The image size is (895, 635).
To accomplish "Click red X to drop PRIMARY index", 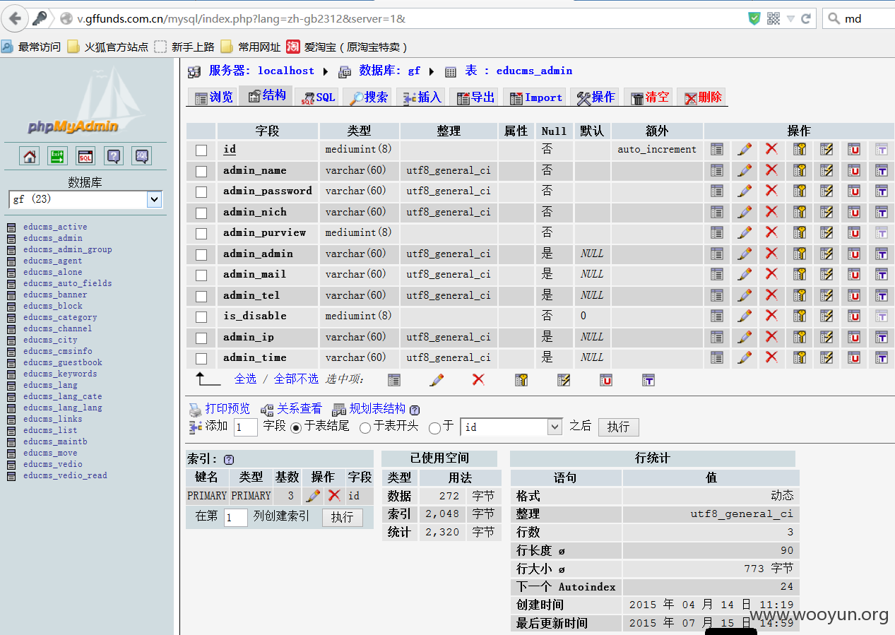I will click(x=334, y=496).
